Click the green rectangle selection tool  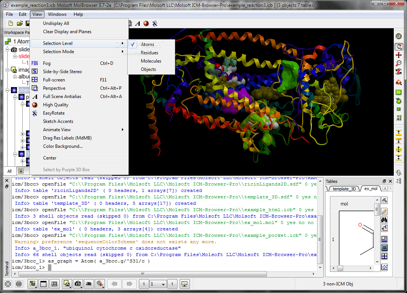tap(398, 92)
